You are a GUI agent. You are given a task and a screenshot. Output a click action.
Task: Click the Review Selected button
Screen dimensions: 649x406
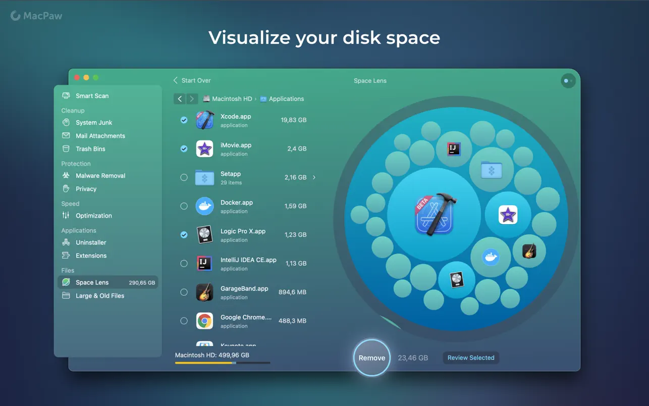pyautogui.click(x=470, y=358)
